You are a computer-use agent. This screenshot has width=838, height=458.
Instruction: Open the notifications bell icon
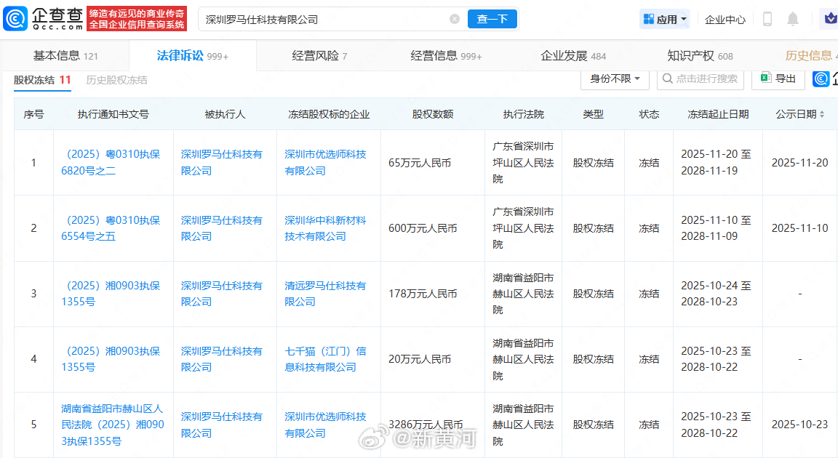coord(793,19)
